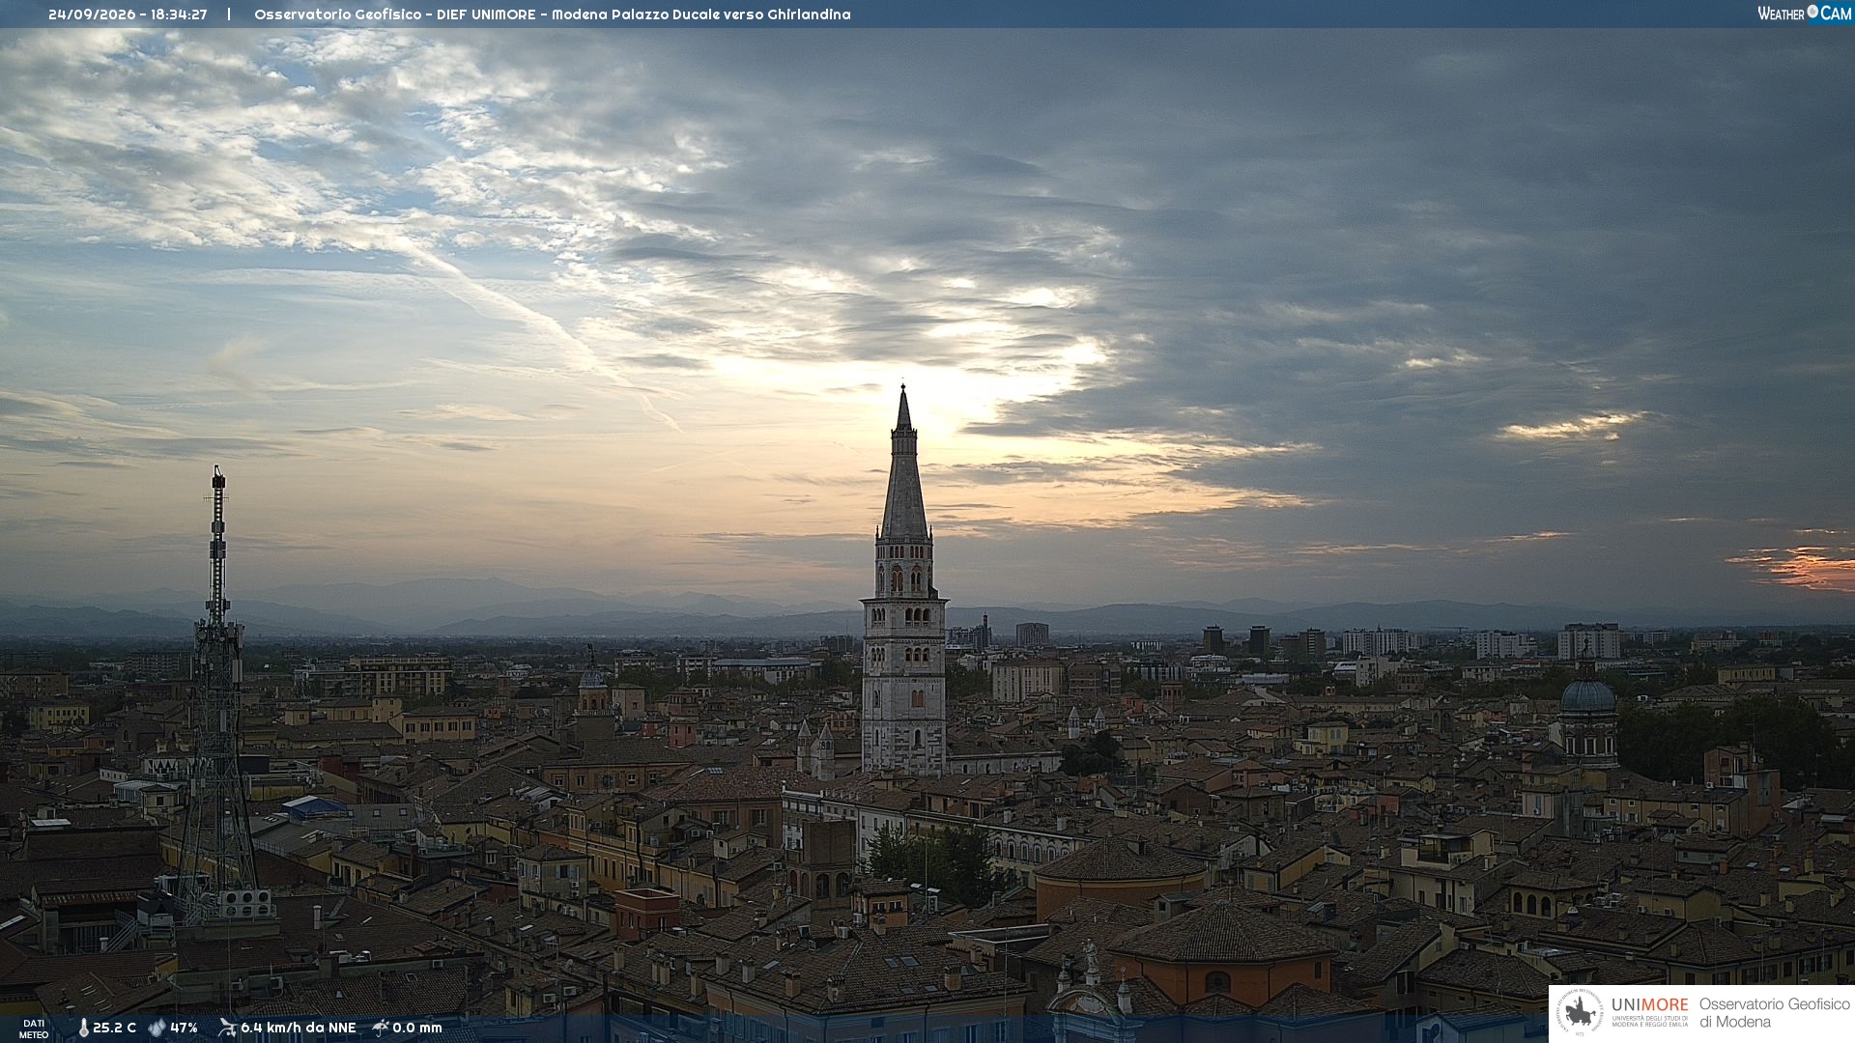The height and width of the screenshot is (1043, 1855).
Task: Click the Modena Palazzo Ducale verso Ghirlandina caption
Action: pos(701,14)
